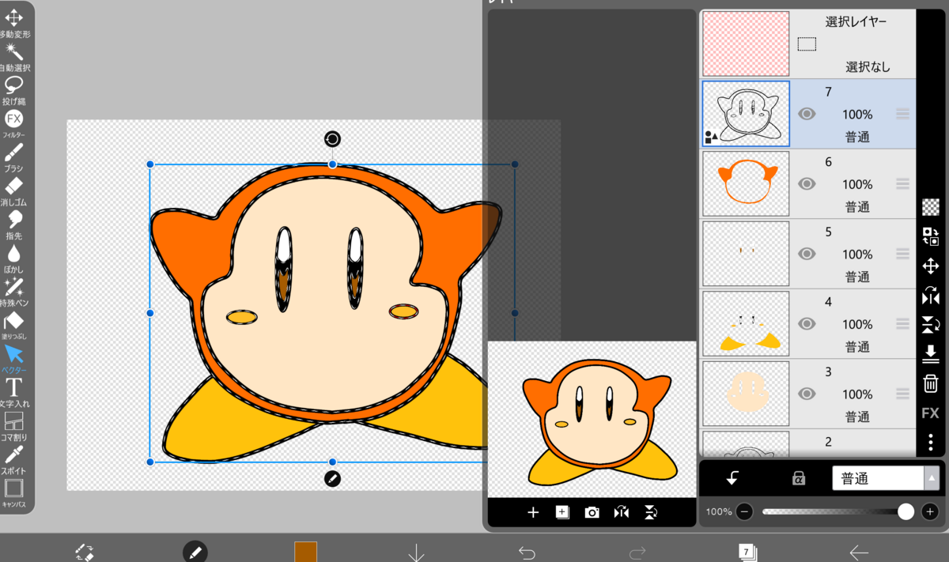Toggle the clipping arrow icon
Viewport: 949px width, 562px height.
coord(733,478)
